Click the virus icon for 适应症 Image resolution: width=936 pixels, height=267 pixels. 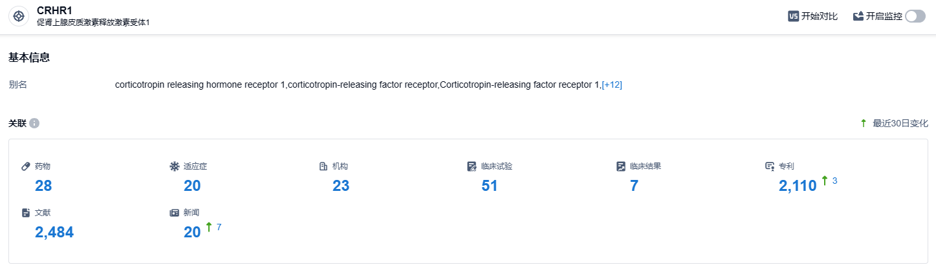(174, 166)
